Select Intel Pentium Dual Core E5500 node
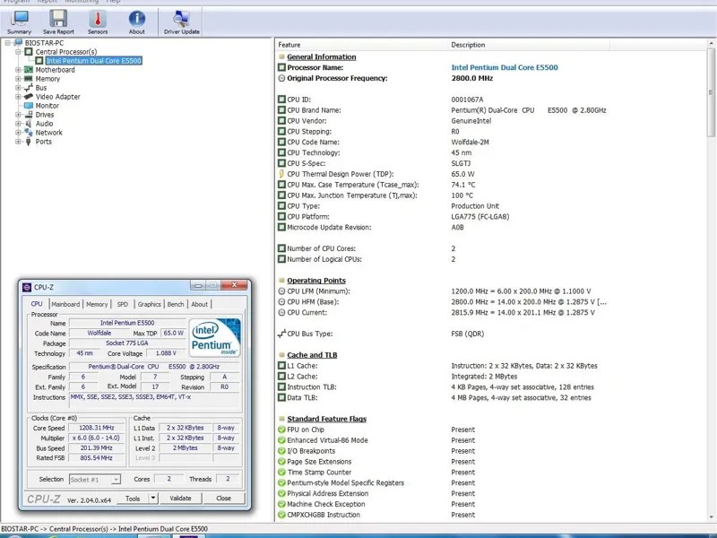This screenshot has width=717, height=538. (x=94, y=61)
